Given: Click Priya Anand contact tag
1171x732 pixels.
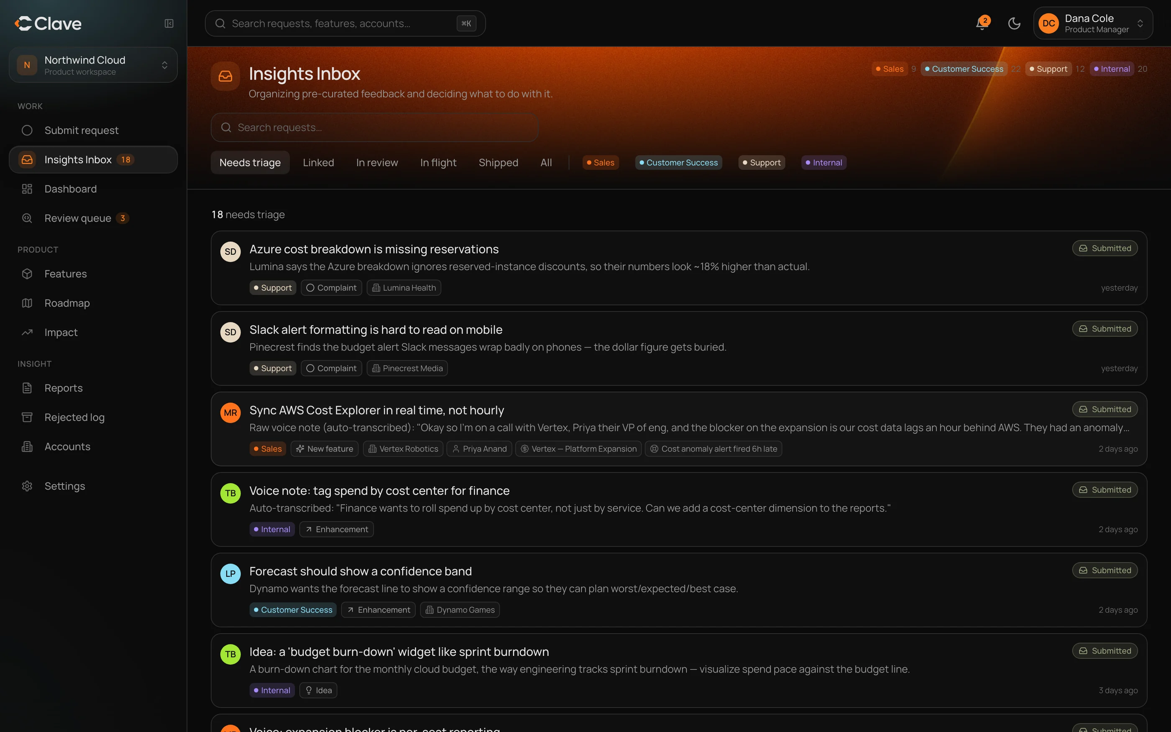Looking at the screenshot, I should tap(479, 449).
